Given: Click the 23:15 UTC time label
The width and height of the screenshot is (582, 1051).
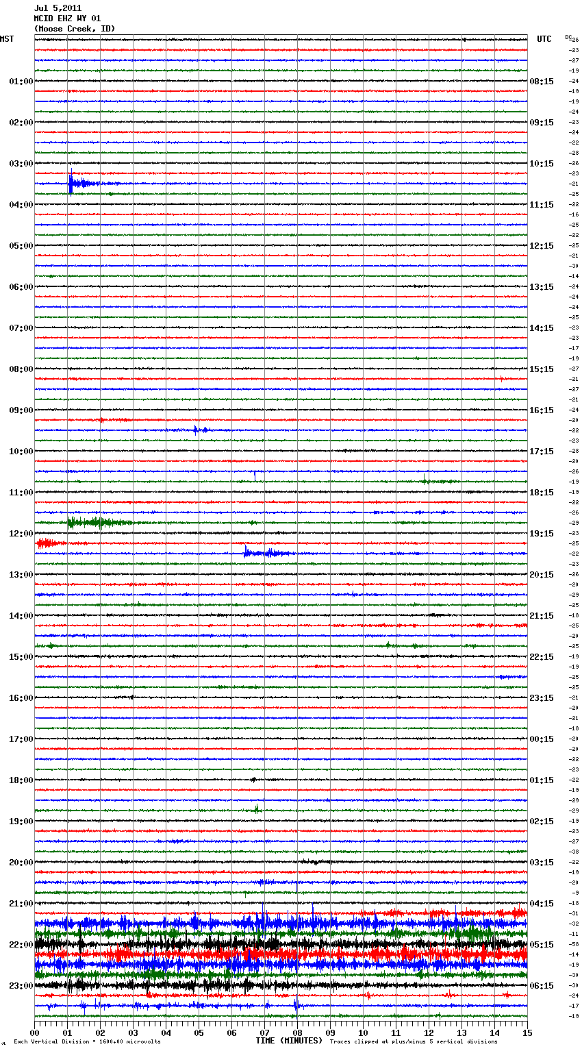Looking at the screenshot, I should click(x=542, y=698).
